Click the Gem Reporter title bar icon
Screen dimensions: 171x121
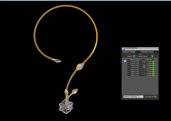(x=123, y=49)
